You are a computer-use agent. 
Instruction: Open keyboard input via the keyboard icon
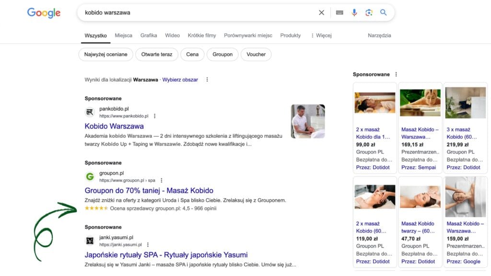point(339,13)
